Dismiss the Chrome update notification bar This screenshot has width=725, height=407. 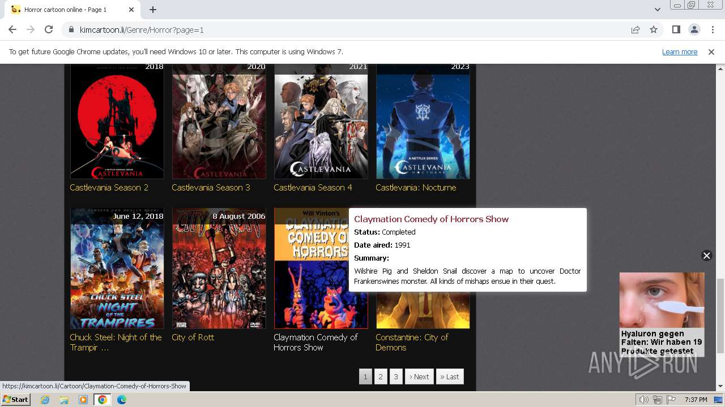711,52
